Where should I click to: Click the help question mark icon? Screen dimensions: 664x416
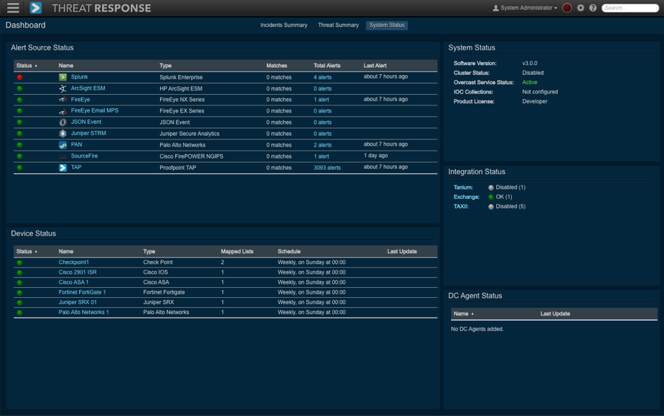(x=593, y=8)
